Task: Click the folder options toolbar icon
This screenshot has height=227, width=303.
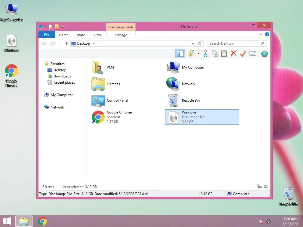Action: 191,53
